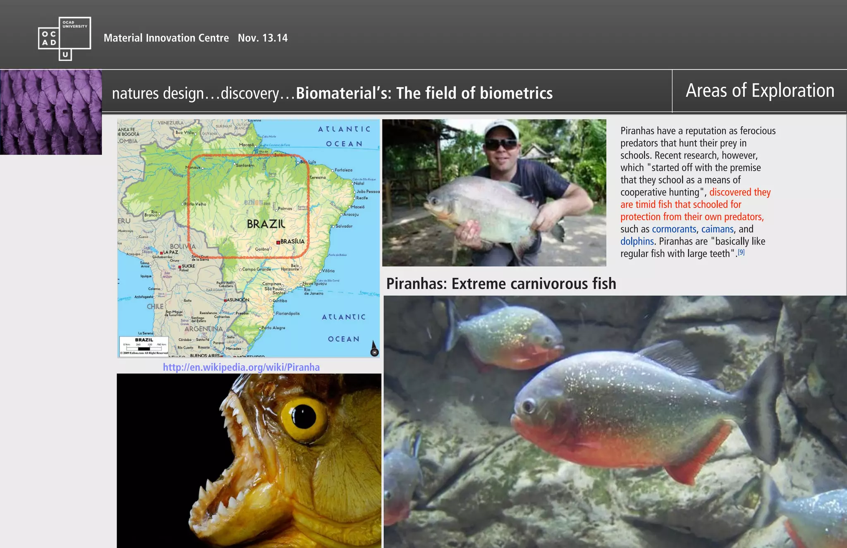Click 'Biomaterial's: The field of biometrics' title
This screenshot has height=548, width=847.
point(424,93)
